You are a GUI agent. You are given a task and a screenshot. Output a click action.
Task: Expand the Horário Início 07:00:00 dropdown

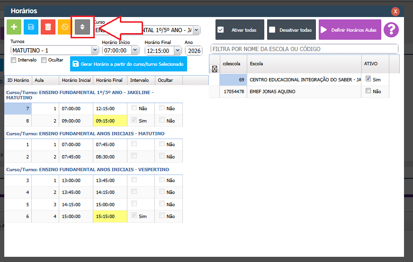coord(135,51)
